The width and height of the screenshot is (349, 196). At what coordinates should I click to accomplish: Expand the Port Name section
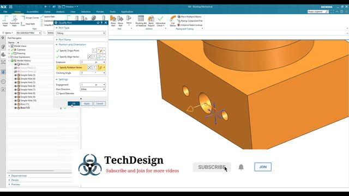pyautogui.click(x=57, y=40)
